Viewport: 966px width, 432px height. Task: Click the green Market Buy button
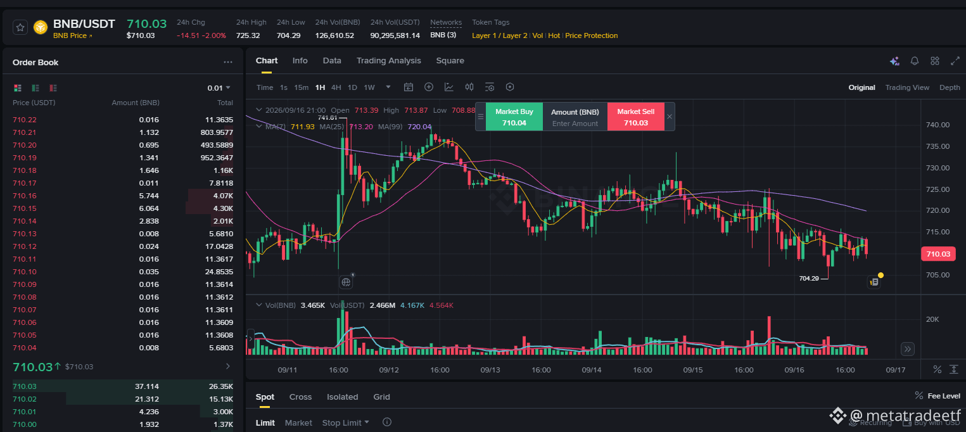514,117
